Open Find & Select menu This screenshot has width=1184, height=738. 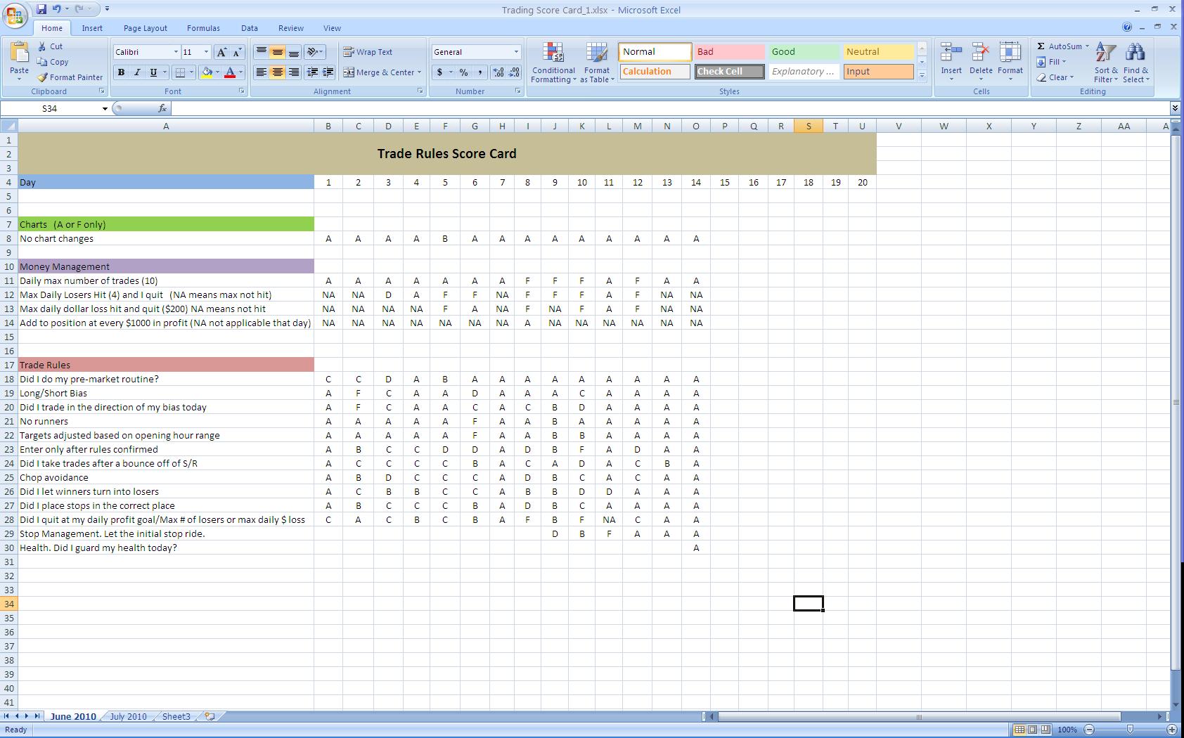[1135, 63]
